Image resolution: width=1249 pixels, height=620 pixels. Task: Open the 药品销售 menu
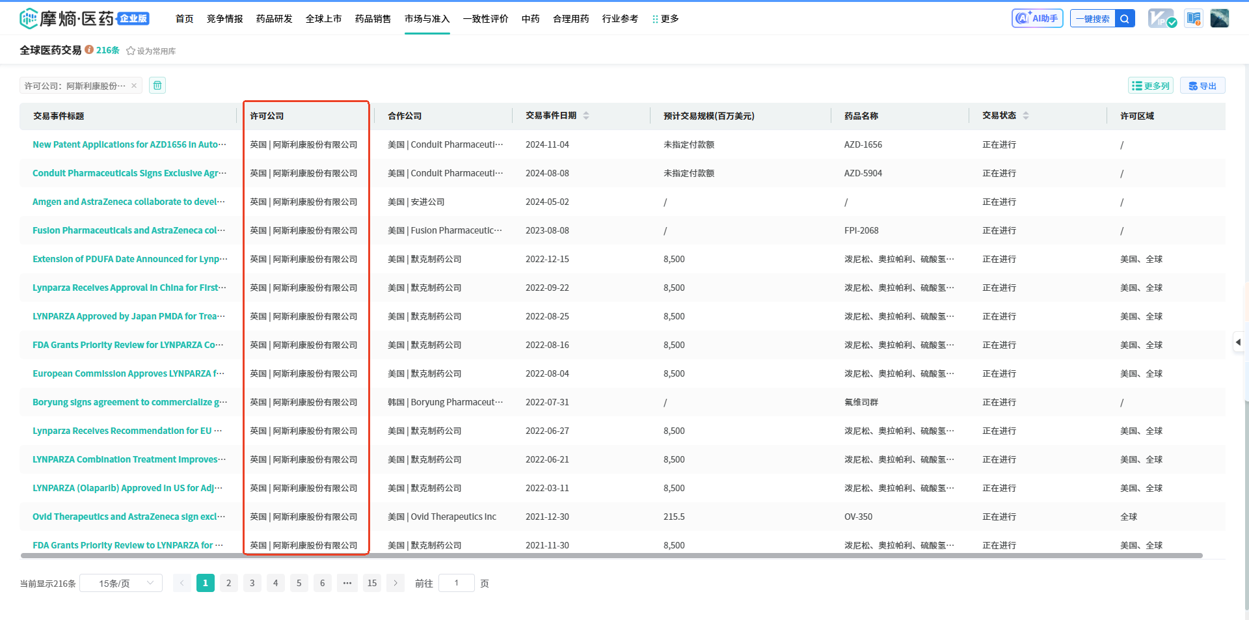[373, 18]
